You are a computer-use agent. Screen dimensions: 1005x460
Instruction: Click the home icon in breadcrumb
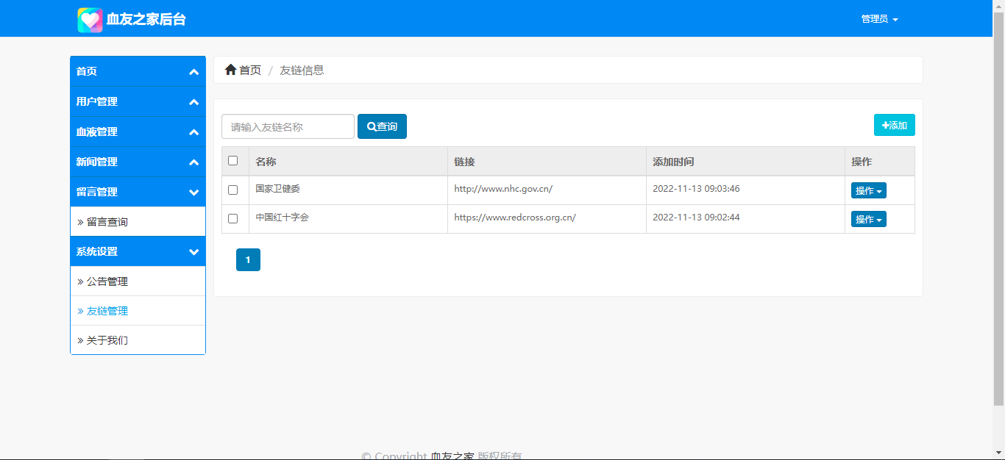point(231,70)
